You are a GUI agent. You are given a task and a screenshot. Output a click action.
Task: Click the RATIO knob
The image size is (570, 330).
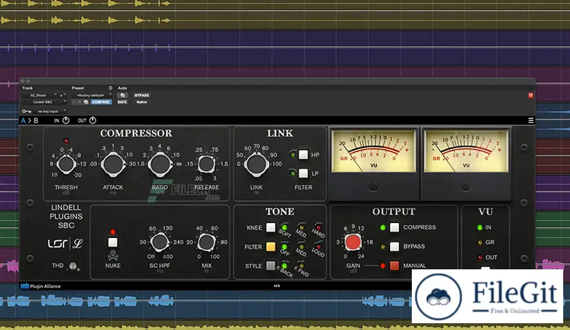tap(160, 164)
